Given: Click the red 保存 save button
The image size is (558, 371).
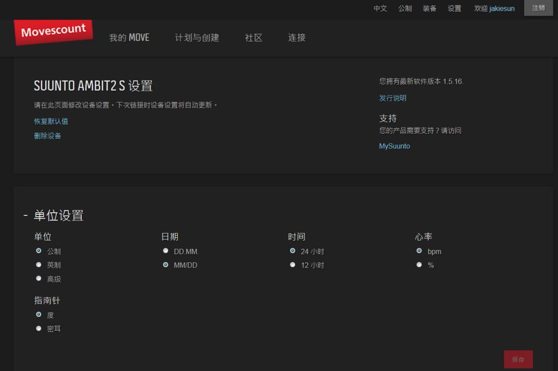Looking at the screenshot, I should [x=518, y=360].
